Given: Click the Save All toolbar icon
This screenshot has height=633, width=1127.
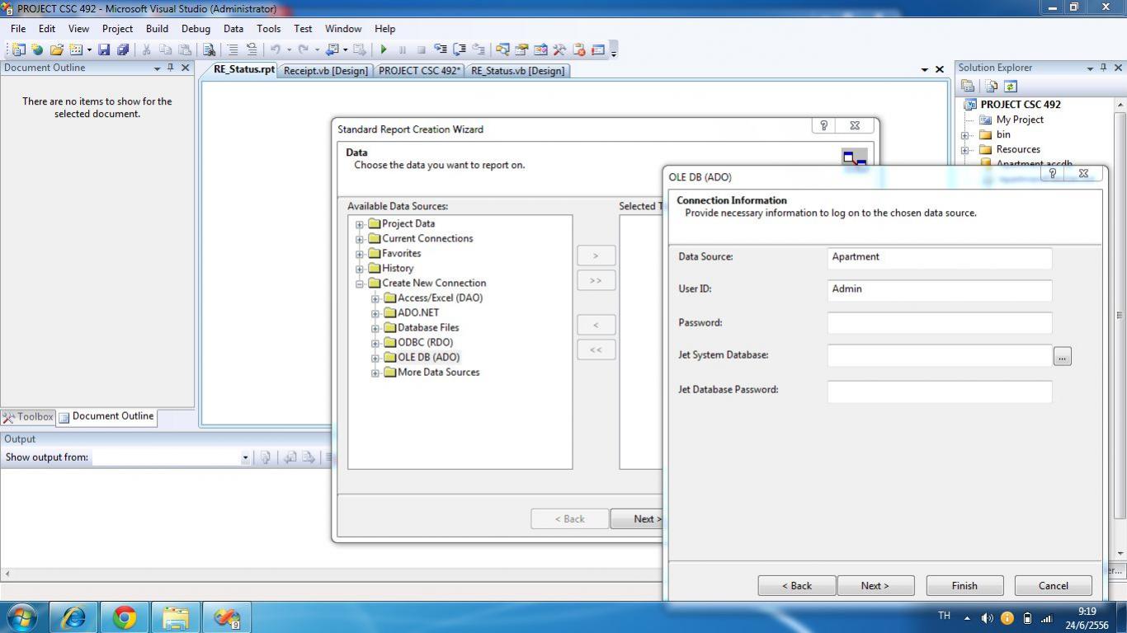Looking at the screenshot, I should (123, 49).
